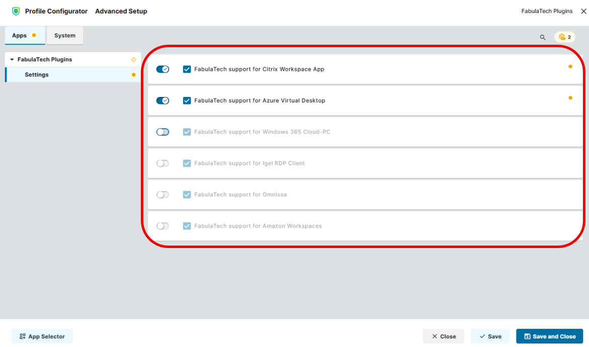Click the Profile Configurator shield logo
Image resolution: width=589 pixels, height=347 pixels.
click(x=16, y=11)
